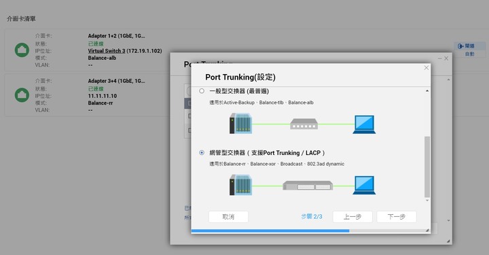
Task: Click the scroll-down arrow in the settings dialog
Action: tap(427, 201)
